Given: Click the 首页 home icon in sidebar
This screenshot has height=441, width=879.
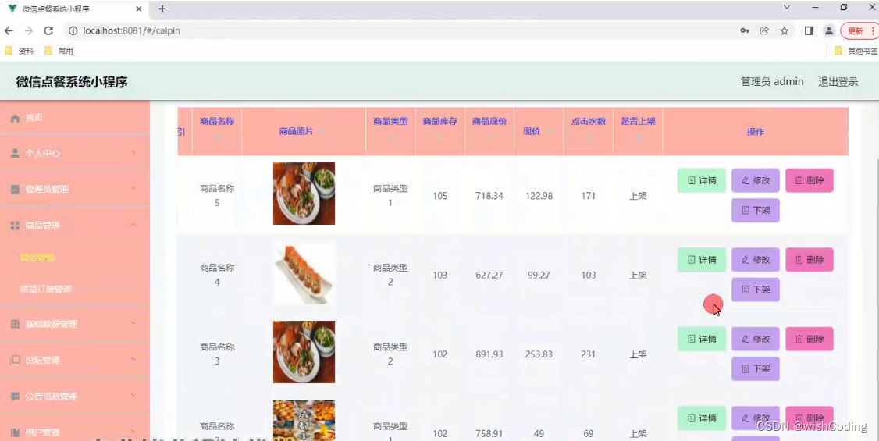Looking at the screenshot, I should click(15, 118).
